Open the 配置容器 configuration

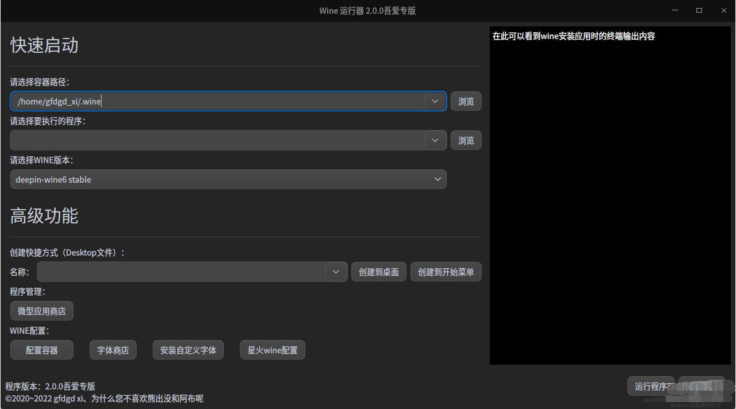pyautogui.click(x=42, y=350)
